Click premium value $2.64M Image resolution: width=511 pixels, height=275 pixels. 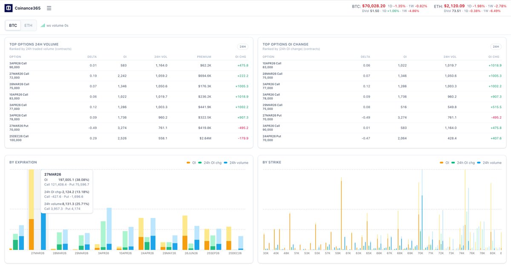205,138
